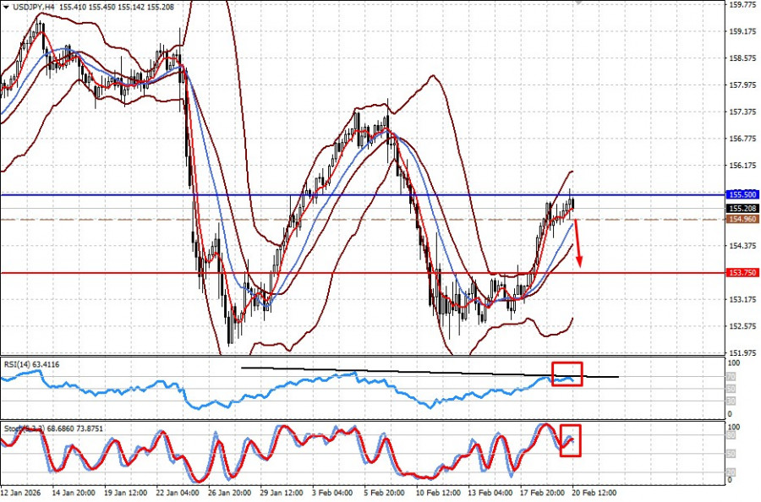
Task: Click the current price 155.208 tag
Action: (741, 208)
